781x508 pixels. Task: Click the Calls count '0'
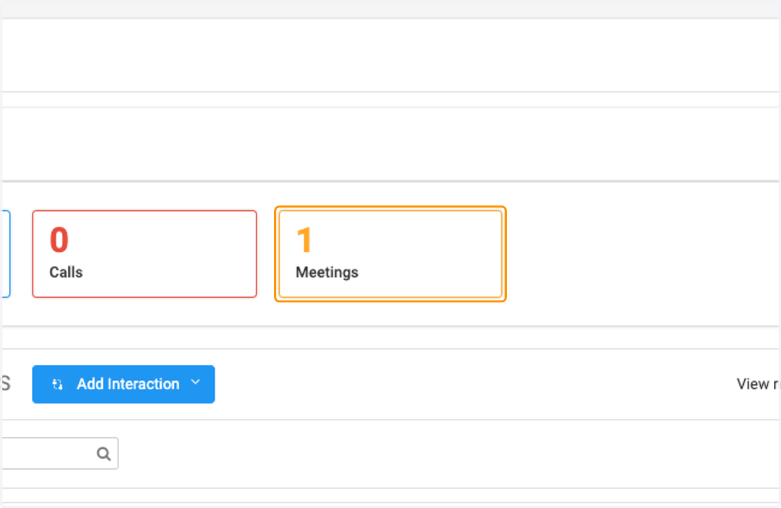pos(59,240)
